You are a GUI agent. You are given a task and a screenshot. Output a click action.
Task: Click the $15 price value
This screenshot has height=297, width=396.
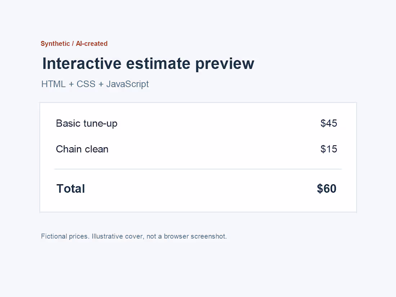click(x=329, y=149)
